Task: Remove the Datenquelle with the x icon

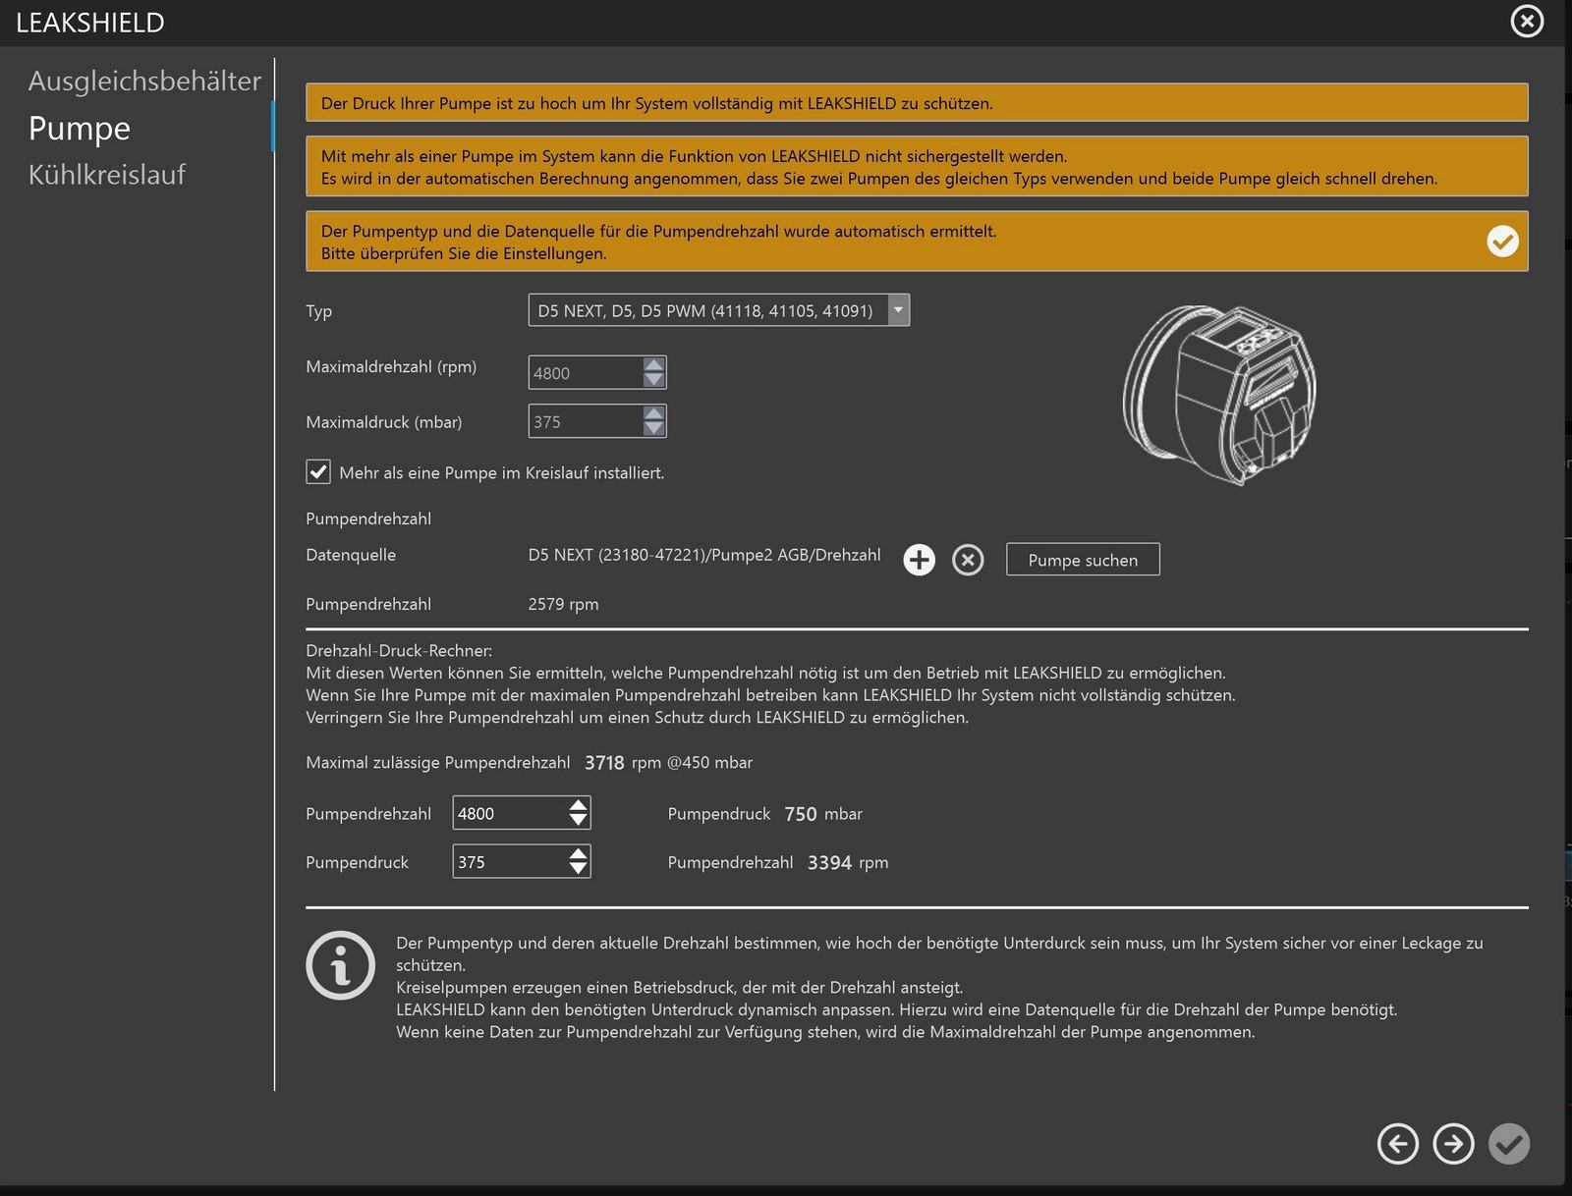Action: 968,560
